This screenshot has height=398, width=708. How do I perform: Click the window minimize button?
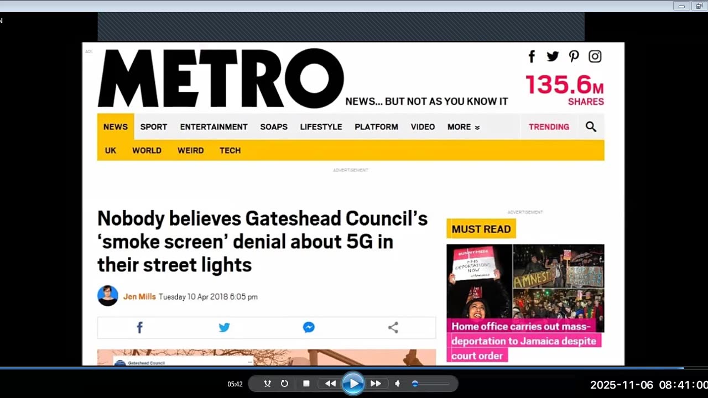(x=681, y=6)
